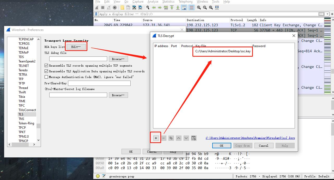The height and width of the screenshot is (180, 334).
Task: Click in the Pre-Shared-Key field
Action: point(99,83)
